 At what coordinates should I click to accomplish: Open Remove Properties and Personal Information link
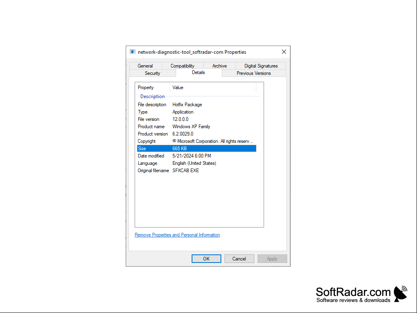pos(177,235)
